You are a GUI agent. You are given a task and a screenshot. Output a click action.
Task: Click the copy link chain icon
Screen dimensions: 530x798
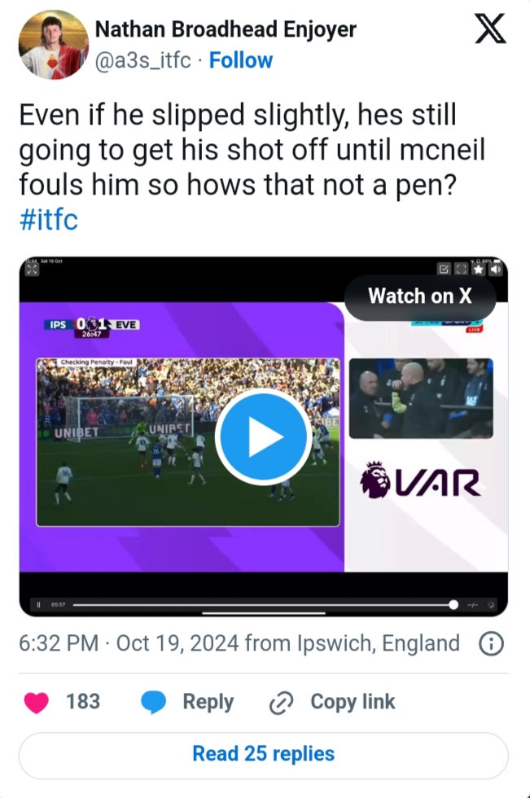pos(282,703)
